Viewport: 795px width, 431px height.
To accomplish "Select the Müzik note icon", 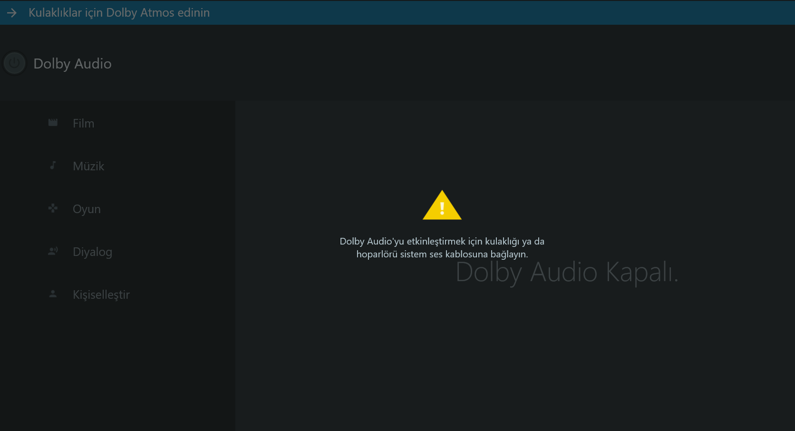I will tap(53, 166).
